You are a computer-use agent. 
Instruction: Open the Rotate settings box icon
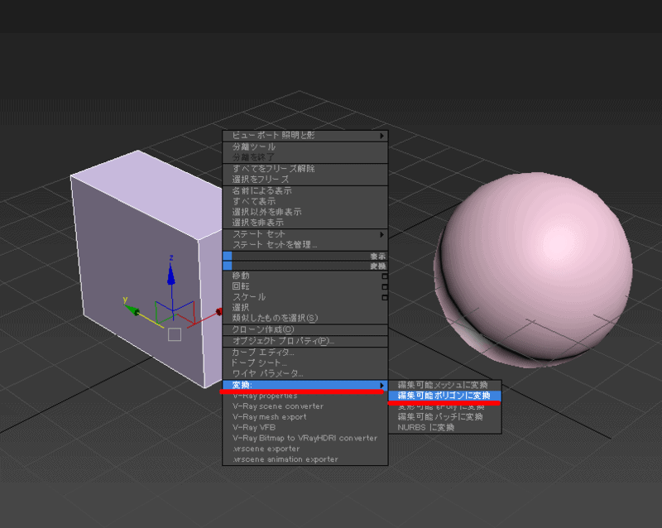[x=384, y=286]
